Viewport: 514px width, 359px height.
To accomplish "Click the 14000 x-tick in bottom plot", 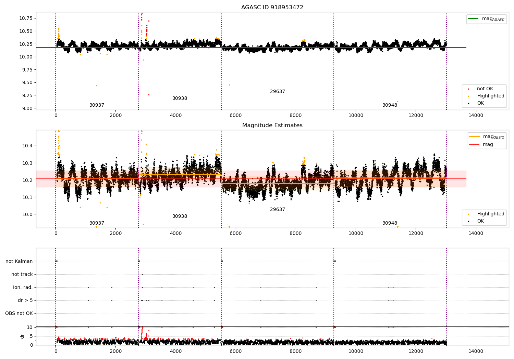I will click(x=476, y=351).
